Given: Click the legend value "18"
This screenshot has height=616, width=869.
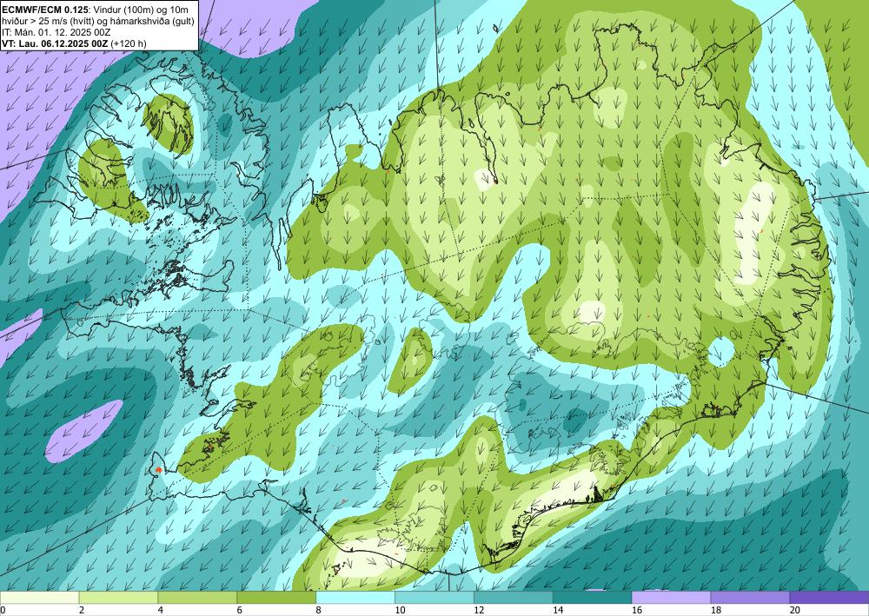Looking at the screenshot, I should point(715,611).
